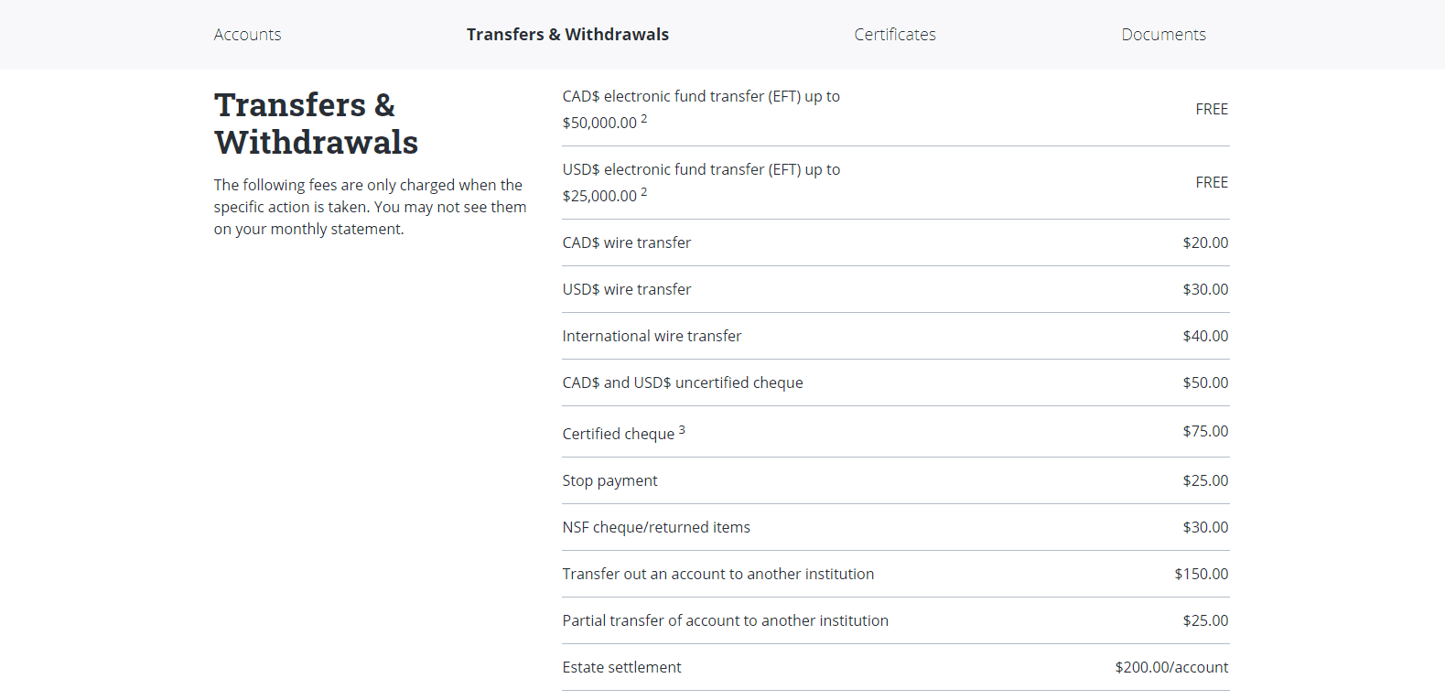The height and width of the screenshot is (700, 1445).
Task: Open the Documents tab
Action: pyautogui.click(x=1163, y=34)
